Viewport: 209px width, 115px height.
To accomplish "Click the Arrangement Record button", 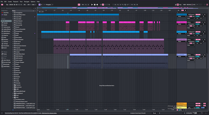I will point(97,5).
